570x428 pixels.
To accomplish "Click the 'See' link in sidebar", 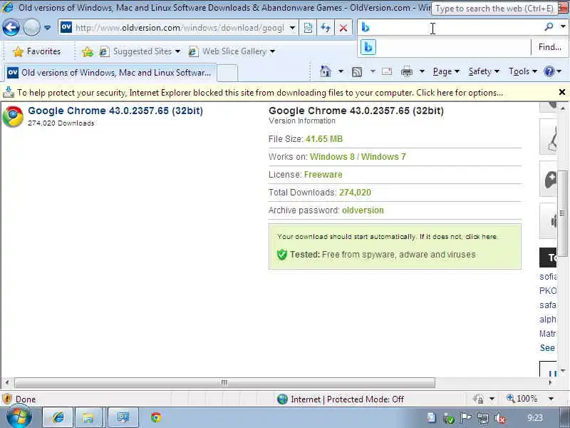I will (547, 348).
